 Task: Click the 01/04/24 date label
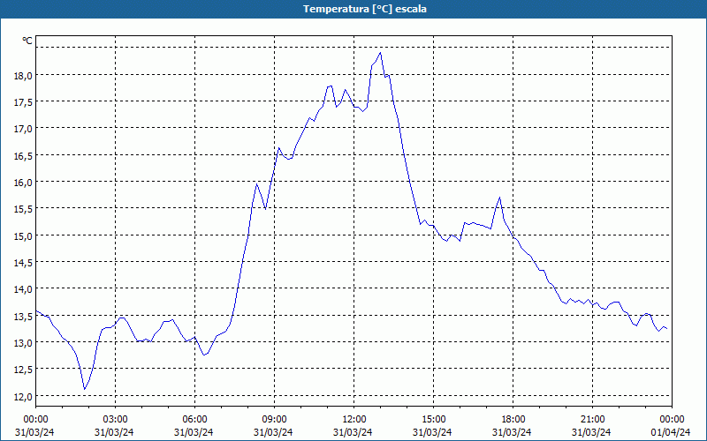tap(671, 432)
